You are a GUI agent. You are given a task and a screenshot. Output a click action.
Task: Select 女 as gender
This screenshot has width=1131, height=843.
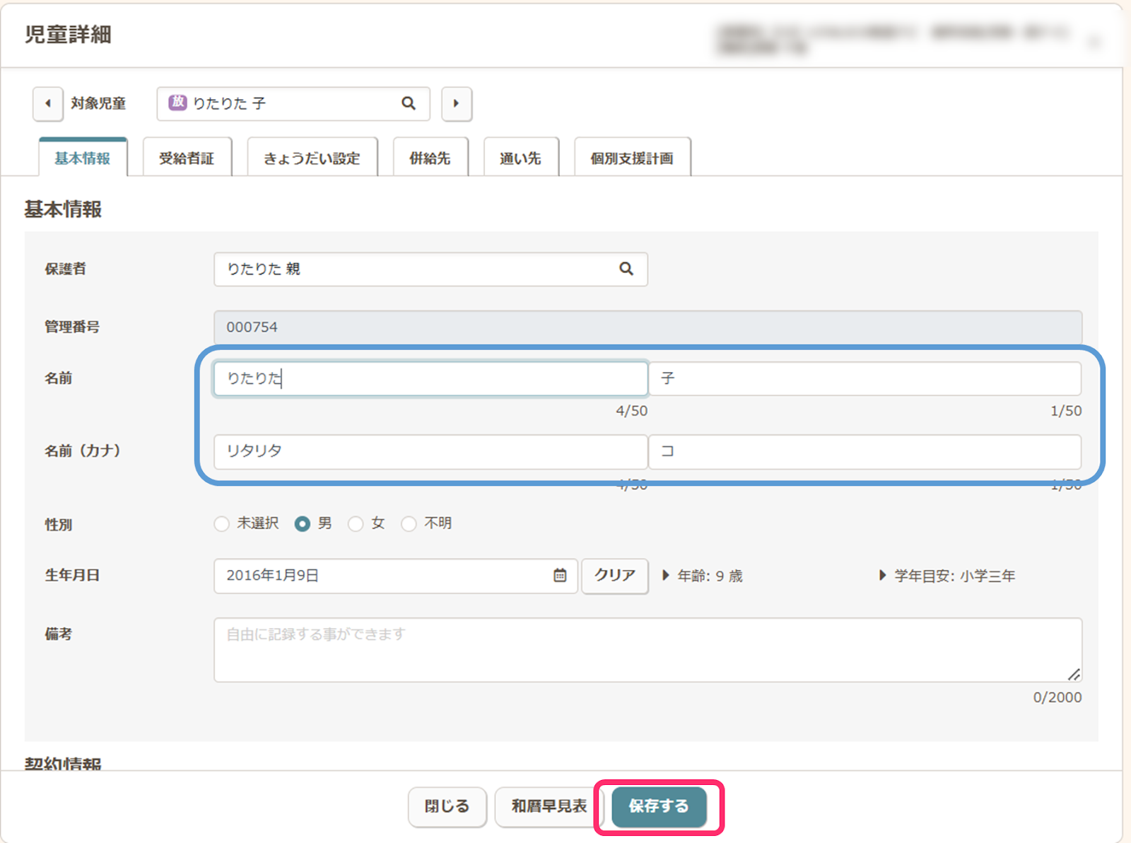(x=356, y=524)
